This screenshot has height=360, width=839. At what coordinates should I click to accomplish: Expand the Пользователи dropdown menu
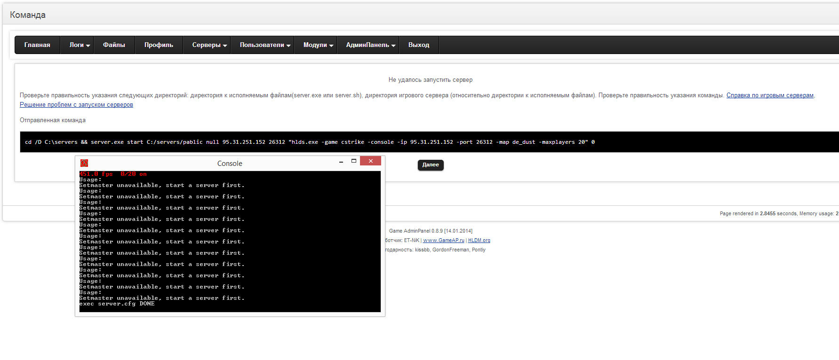[265, 45]
